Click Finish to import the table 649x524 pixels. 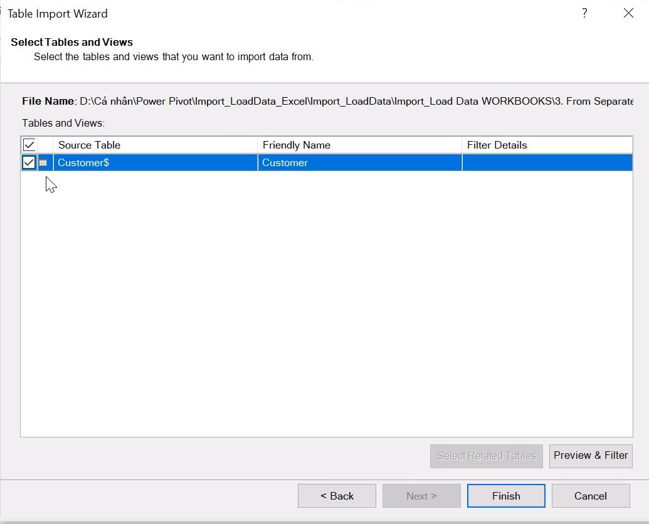[505, 495]
